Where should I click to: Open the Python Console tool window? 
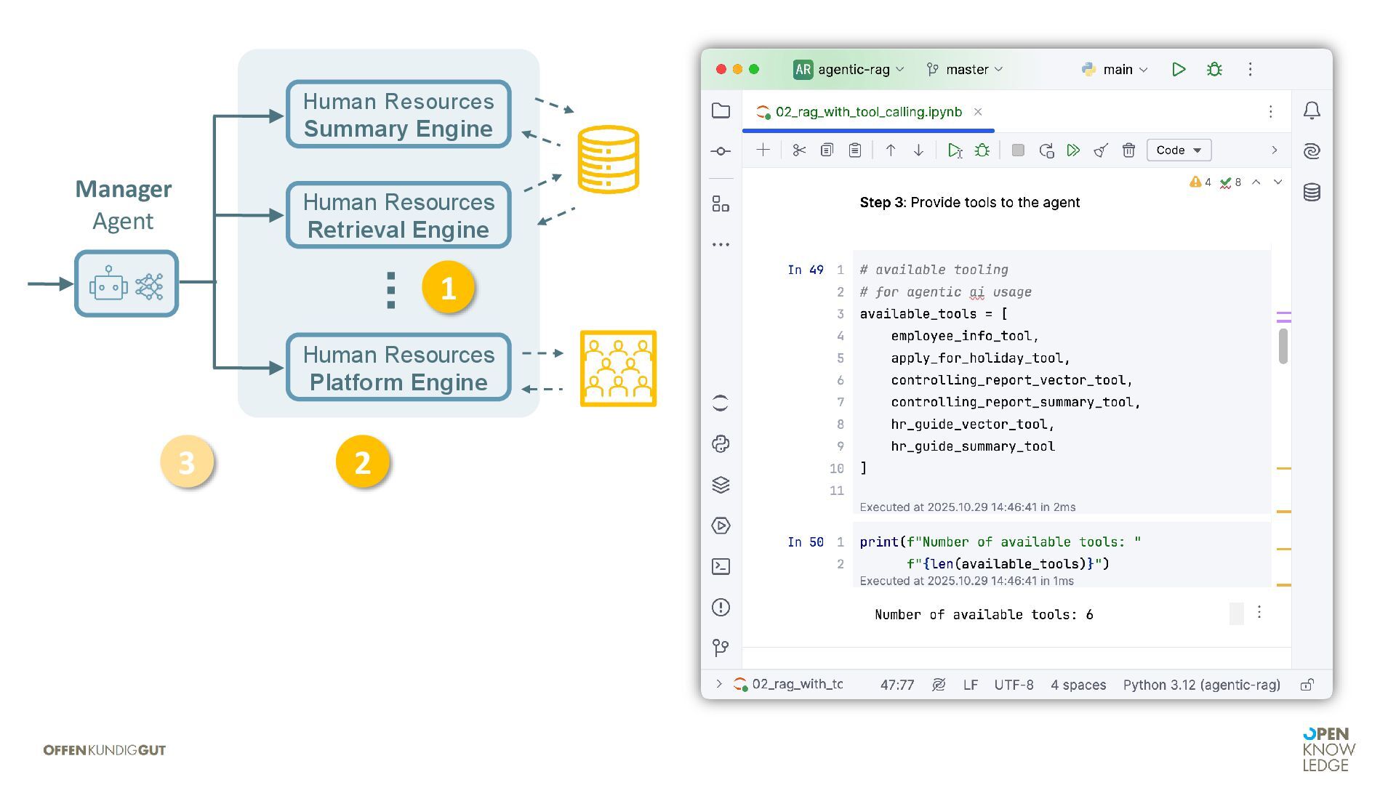[721, 444]
